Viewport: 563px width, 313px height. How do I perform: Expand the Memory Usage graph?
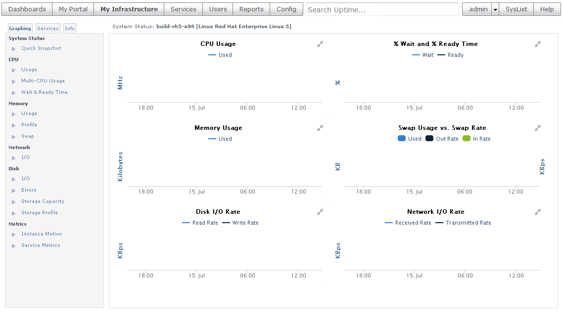pyautogui.click(x=320, y=128)
